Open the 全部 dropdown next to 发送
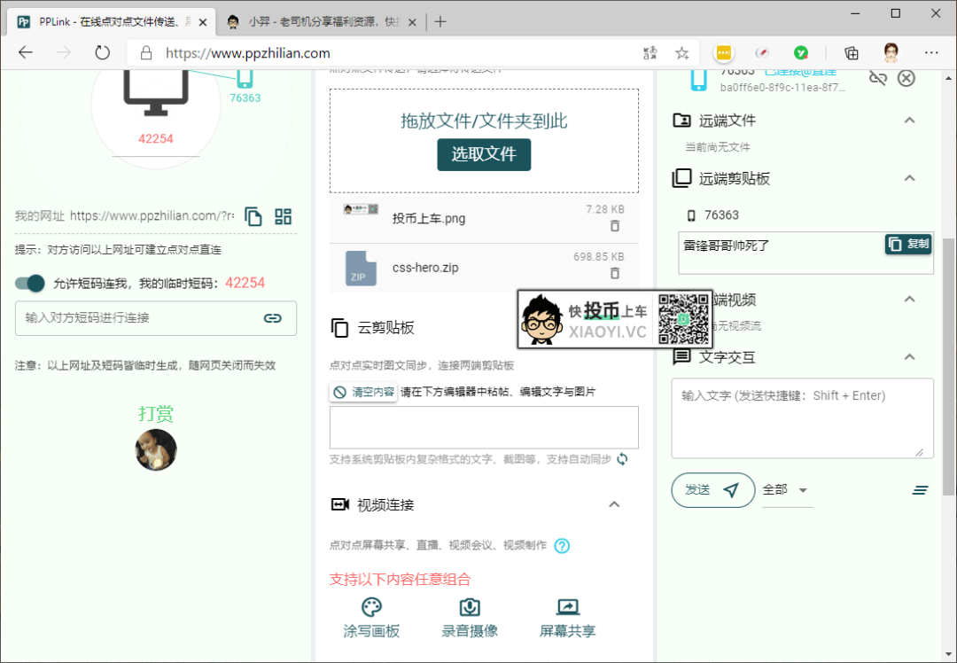The width and height of the screenshot is (957, 663). click(x=786, y=490)
